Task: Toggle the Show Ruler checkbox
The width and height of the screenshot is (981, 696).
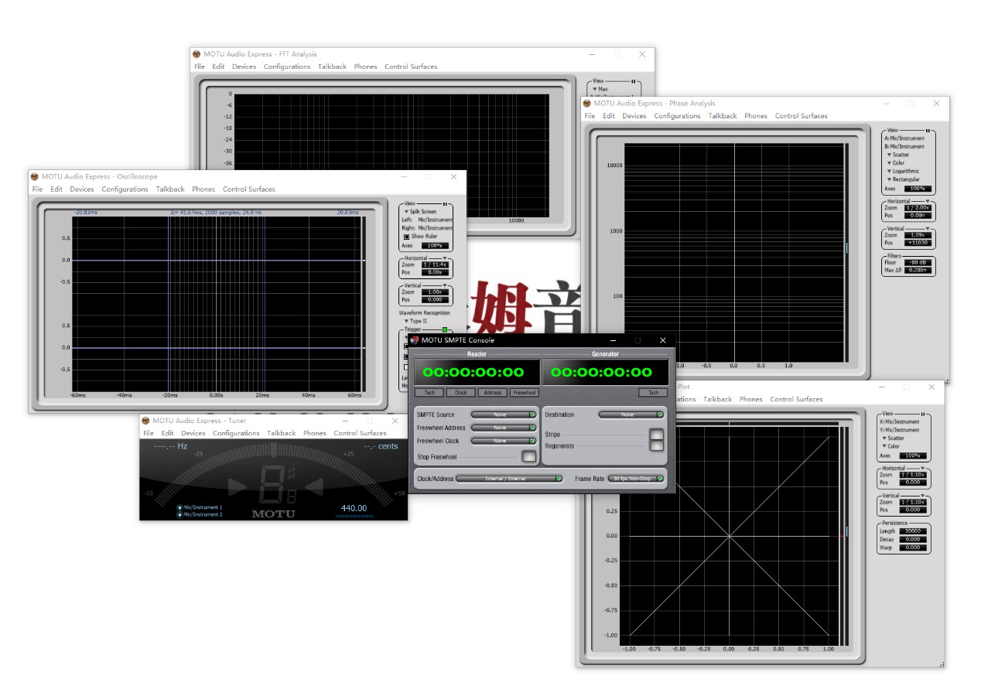Action: (407, 237)
